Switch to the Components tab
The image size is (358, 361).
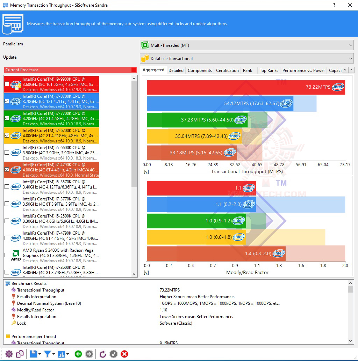[200, 71]
